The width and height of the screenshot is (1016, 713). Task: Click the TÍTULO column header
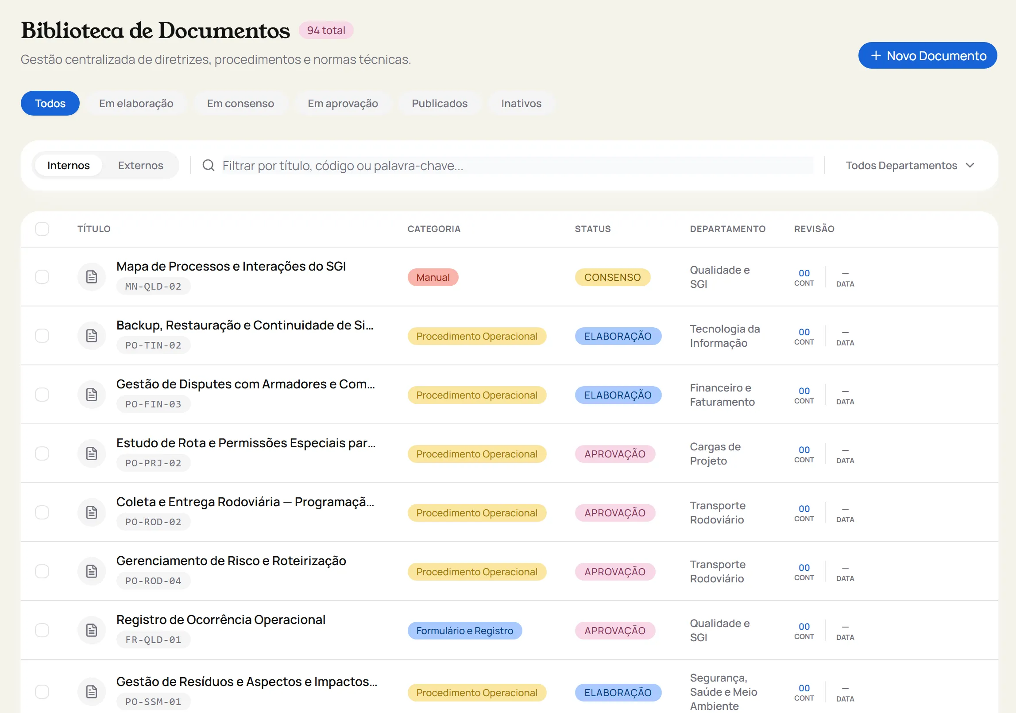click(x=94, y=229)
